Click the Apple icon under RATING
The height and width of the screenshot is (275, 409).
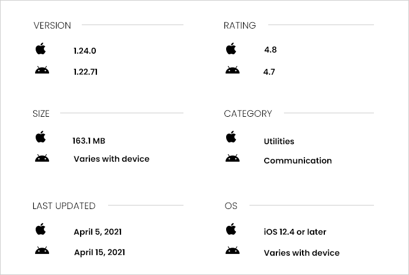tap(231, 48)
